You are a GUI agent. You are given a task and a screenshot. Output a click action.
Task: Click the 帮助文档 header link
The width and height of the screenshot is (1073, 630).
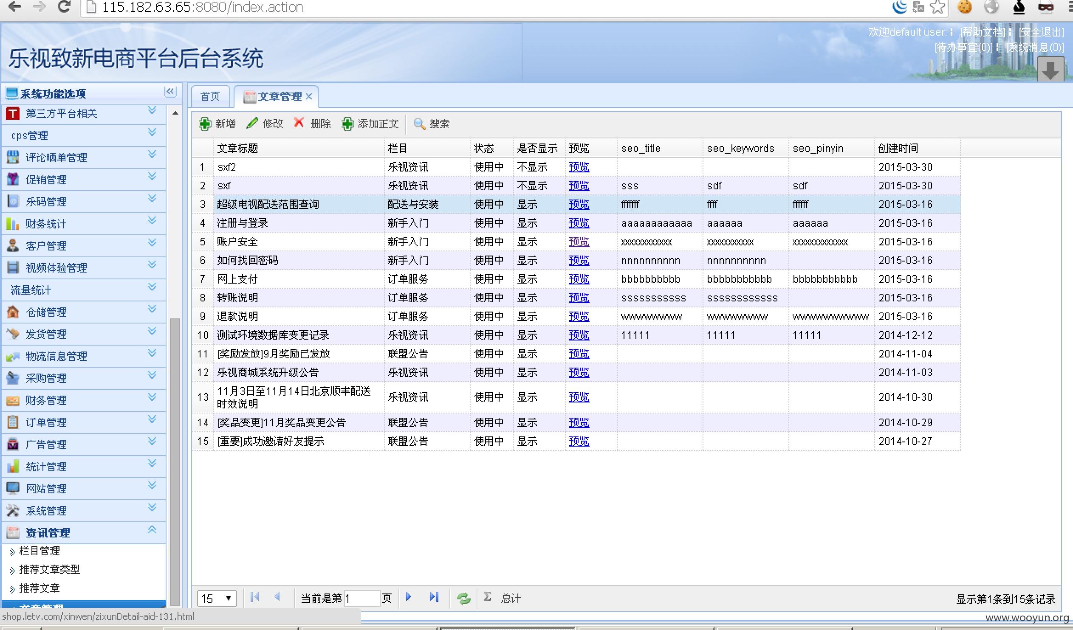pyautogui.click(x=983, y=32)
